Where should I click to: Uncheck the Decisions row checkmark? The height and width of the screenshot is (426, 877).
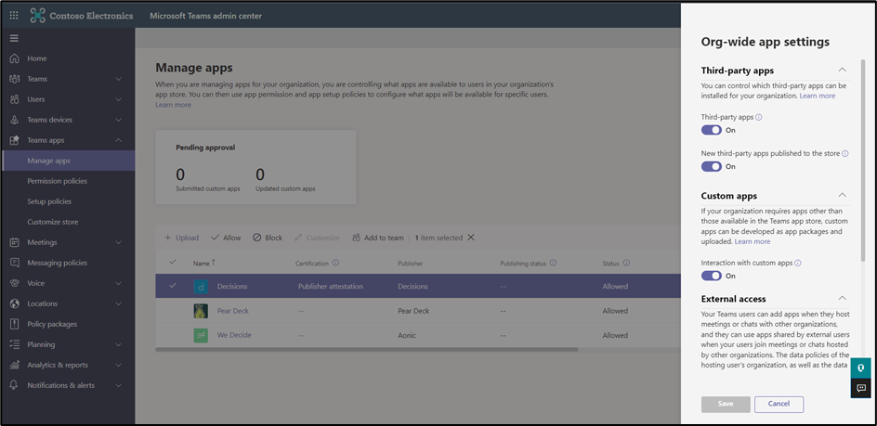pyautogui.click(x=173, y=286)
